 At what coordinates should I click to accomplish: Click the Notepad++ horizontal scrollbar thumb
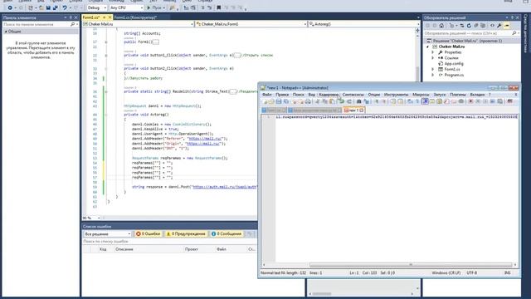(411, 265)
